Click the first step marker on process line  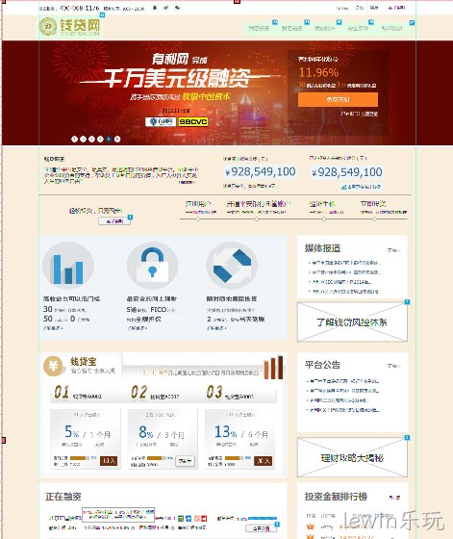coord(198,219)
